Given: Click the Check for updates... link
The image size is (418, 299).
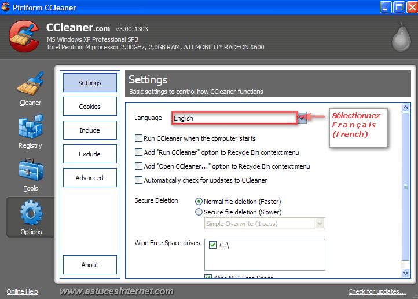Looking at the screenshot, I should coord(377,291).
